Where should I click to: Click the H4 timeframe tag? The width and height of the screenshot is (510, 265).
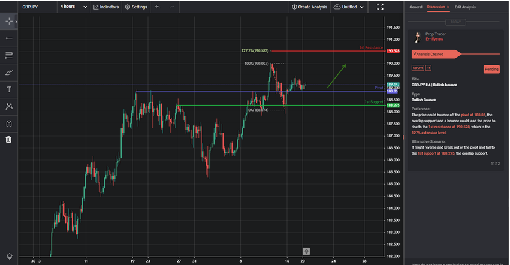coord(428,68)
